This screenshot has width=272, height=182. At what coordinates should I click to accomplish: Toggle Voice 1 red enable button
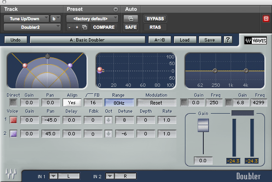tap(14, 120)
